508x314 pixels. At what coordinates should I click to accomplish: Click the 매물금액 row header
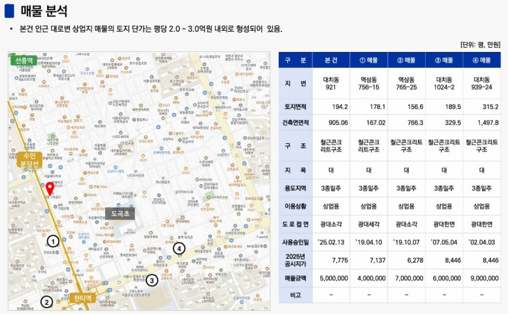point(296,278)
